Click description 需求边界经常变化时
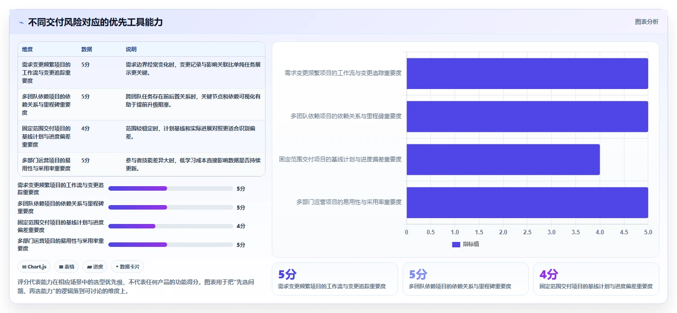Viewport: 677px width, 313px height. (x=193, y=69)
